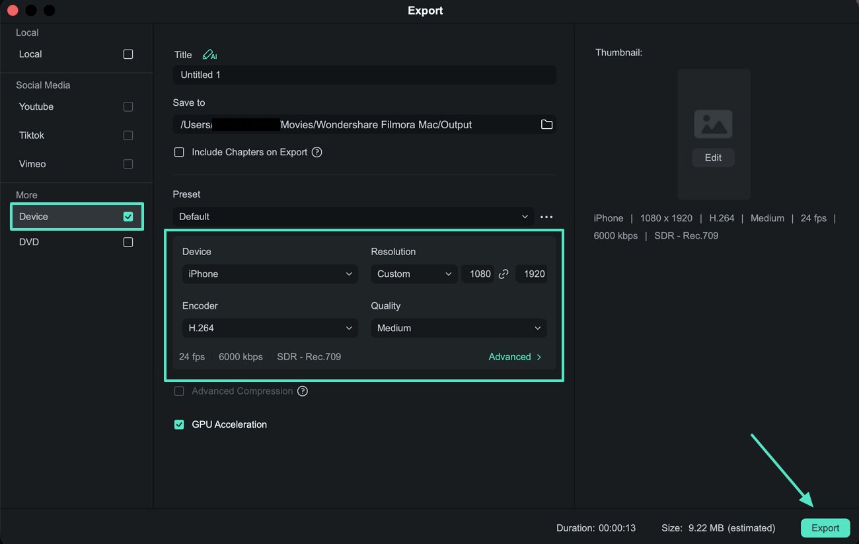The height and width of the screenshot is (544, 859).
Task: Click the Export button
Action: (825, 527)
